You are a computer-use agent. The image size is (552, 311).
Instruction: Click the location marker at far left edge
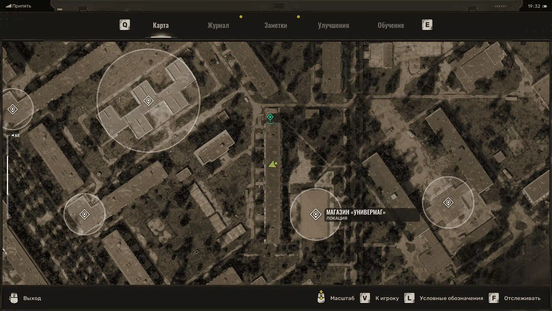pyautogui.click(x=13, y=109)
